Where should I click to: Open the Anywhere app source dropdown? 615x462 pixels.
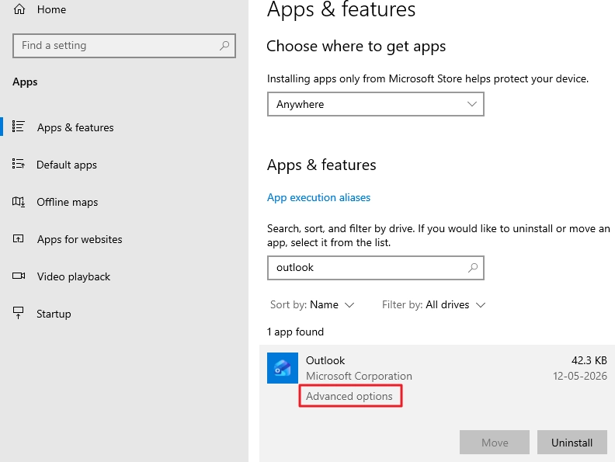click(x=375, y=104)
